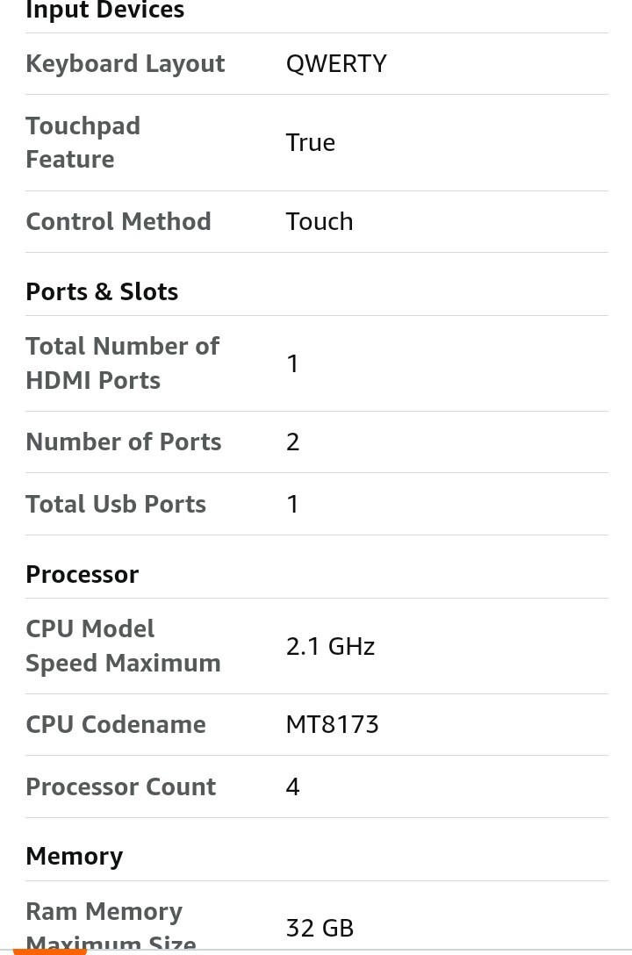Image resolution: width=632 pixels, height=955 pixels.
Task: Tap the Touchpad Feature label
Action: pyautogui.click(x=83, y=142)
